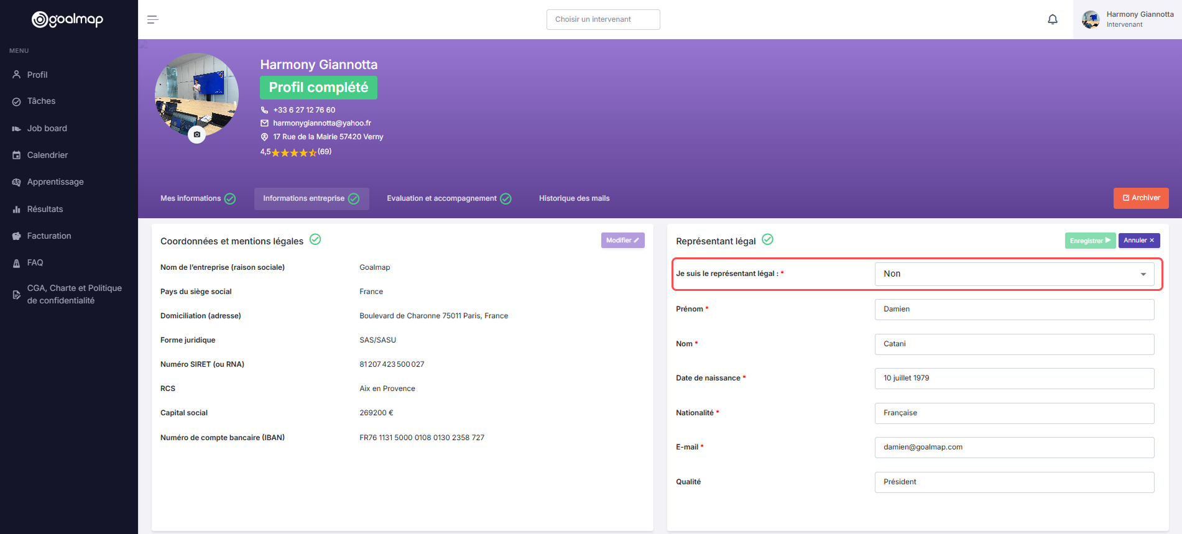Click the Harmony Giannotta profile photo
This screenshot has width=1182, height=534.
click(196, 94)
